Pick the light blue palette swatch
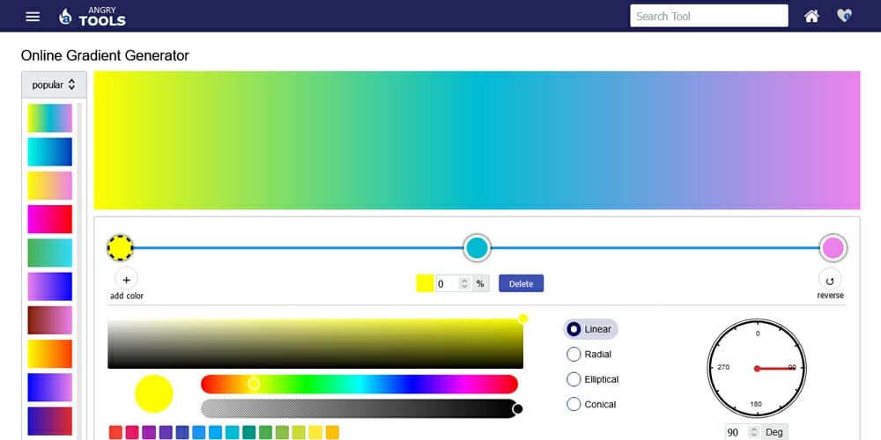This screenshot has height=440, width=881. pos(216,432)
